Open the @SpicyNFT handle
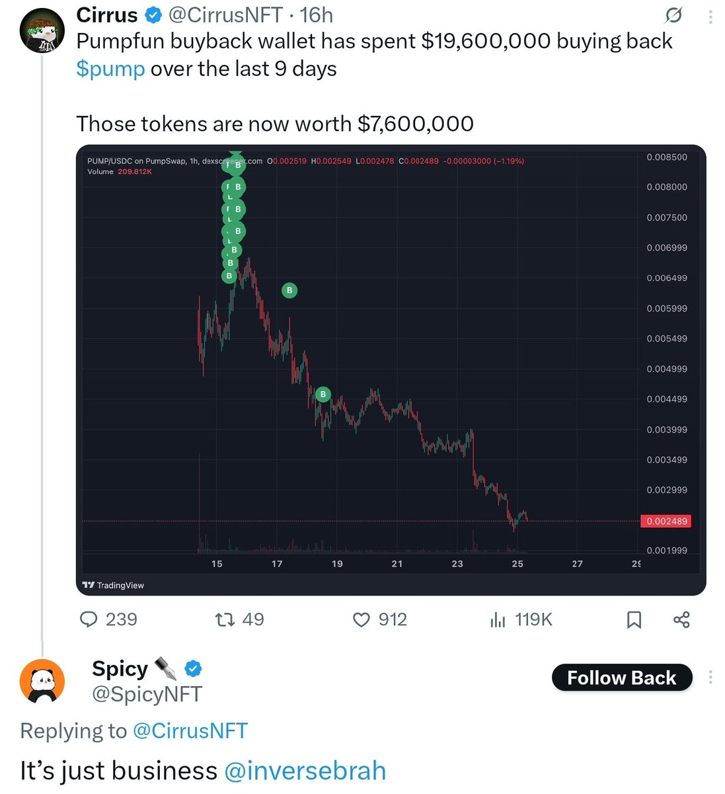Image resolution: width=725 pixels, height=794 pixels. tap(147, 694)
